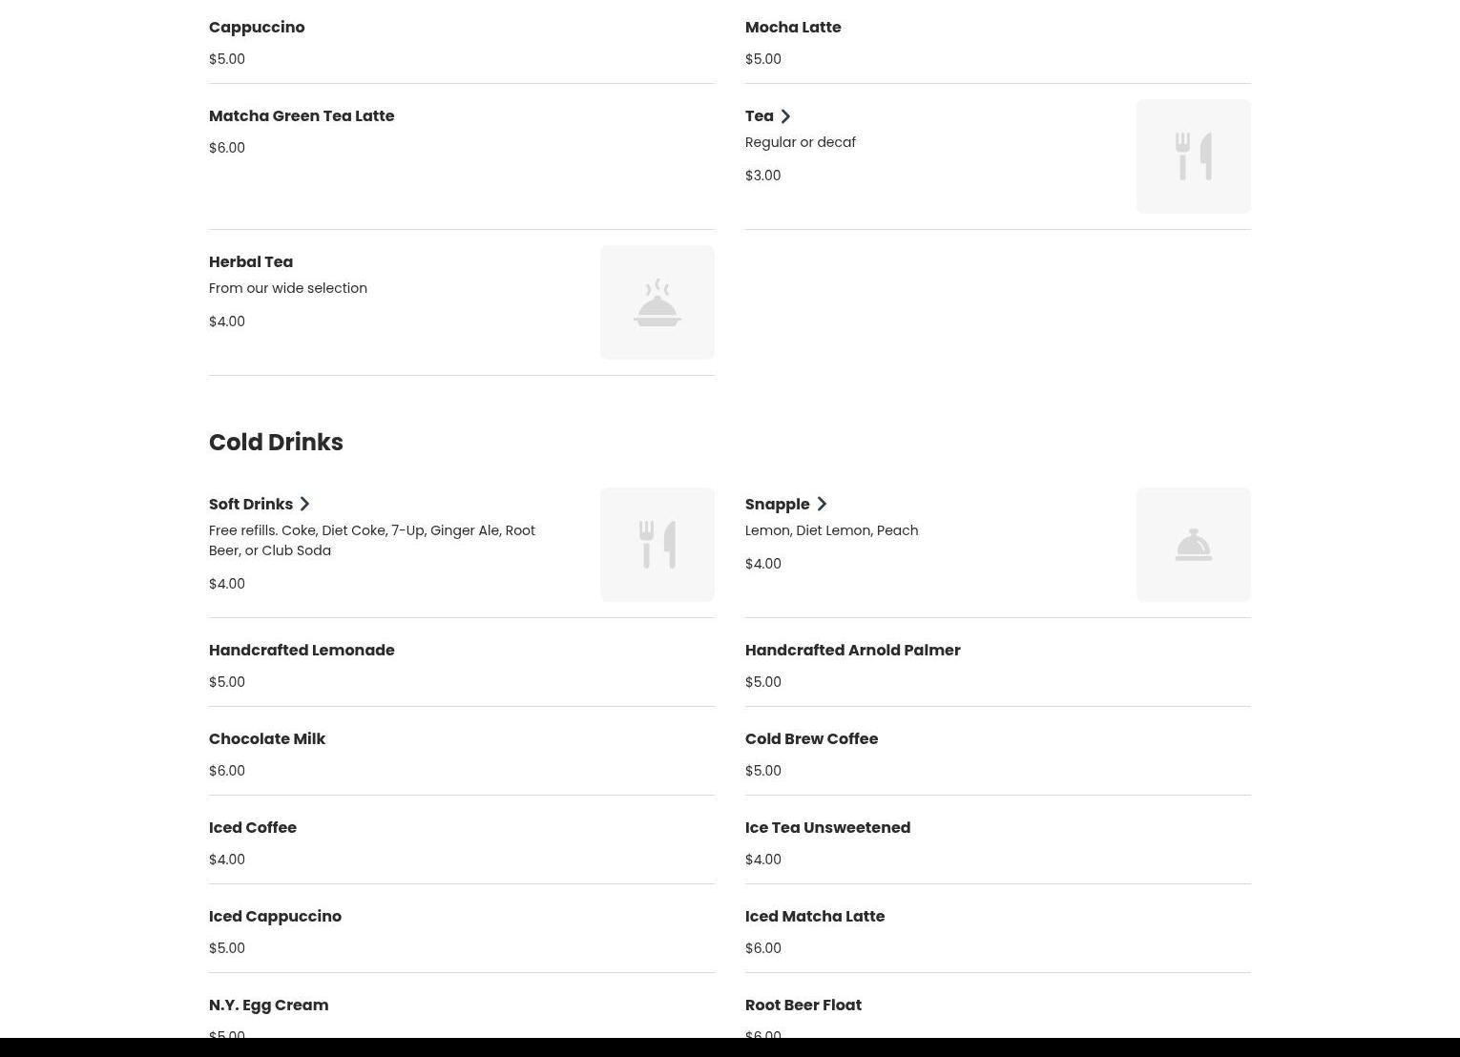
Task: Open the N.Y. Egg Cream item
Action: click(268, 1005)
